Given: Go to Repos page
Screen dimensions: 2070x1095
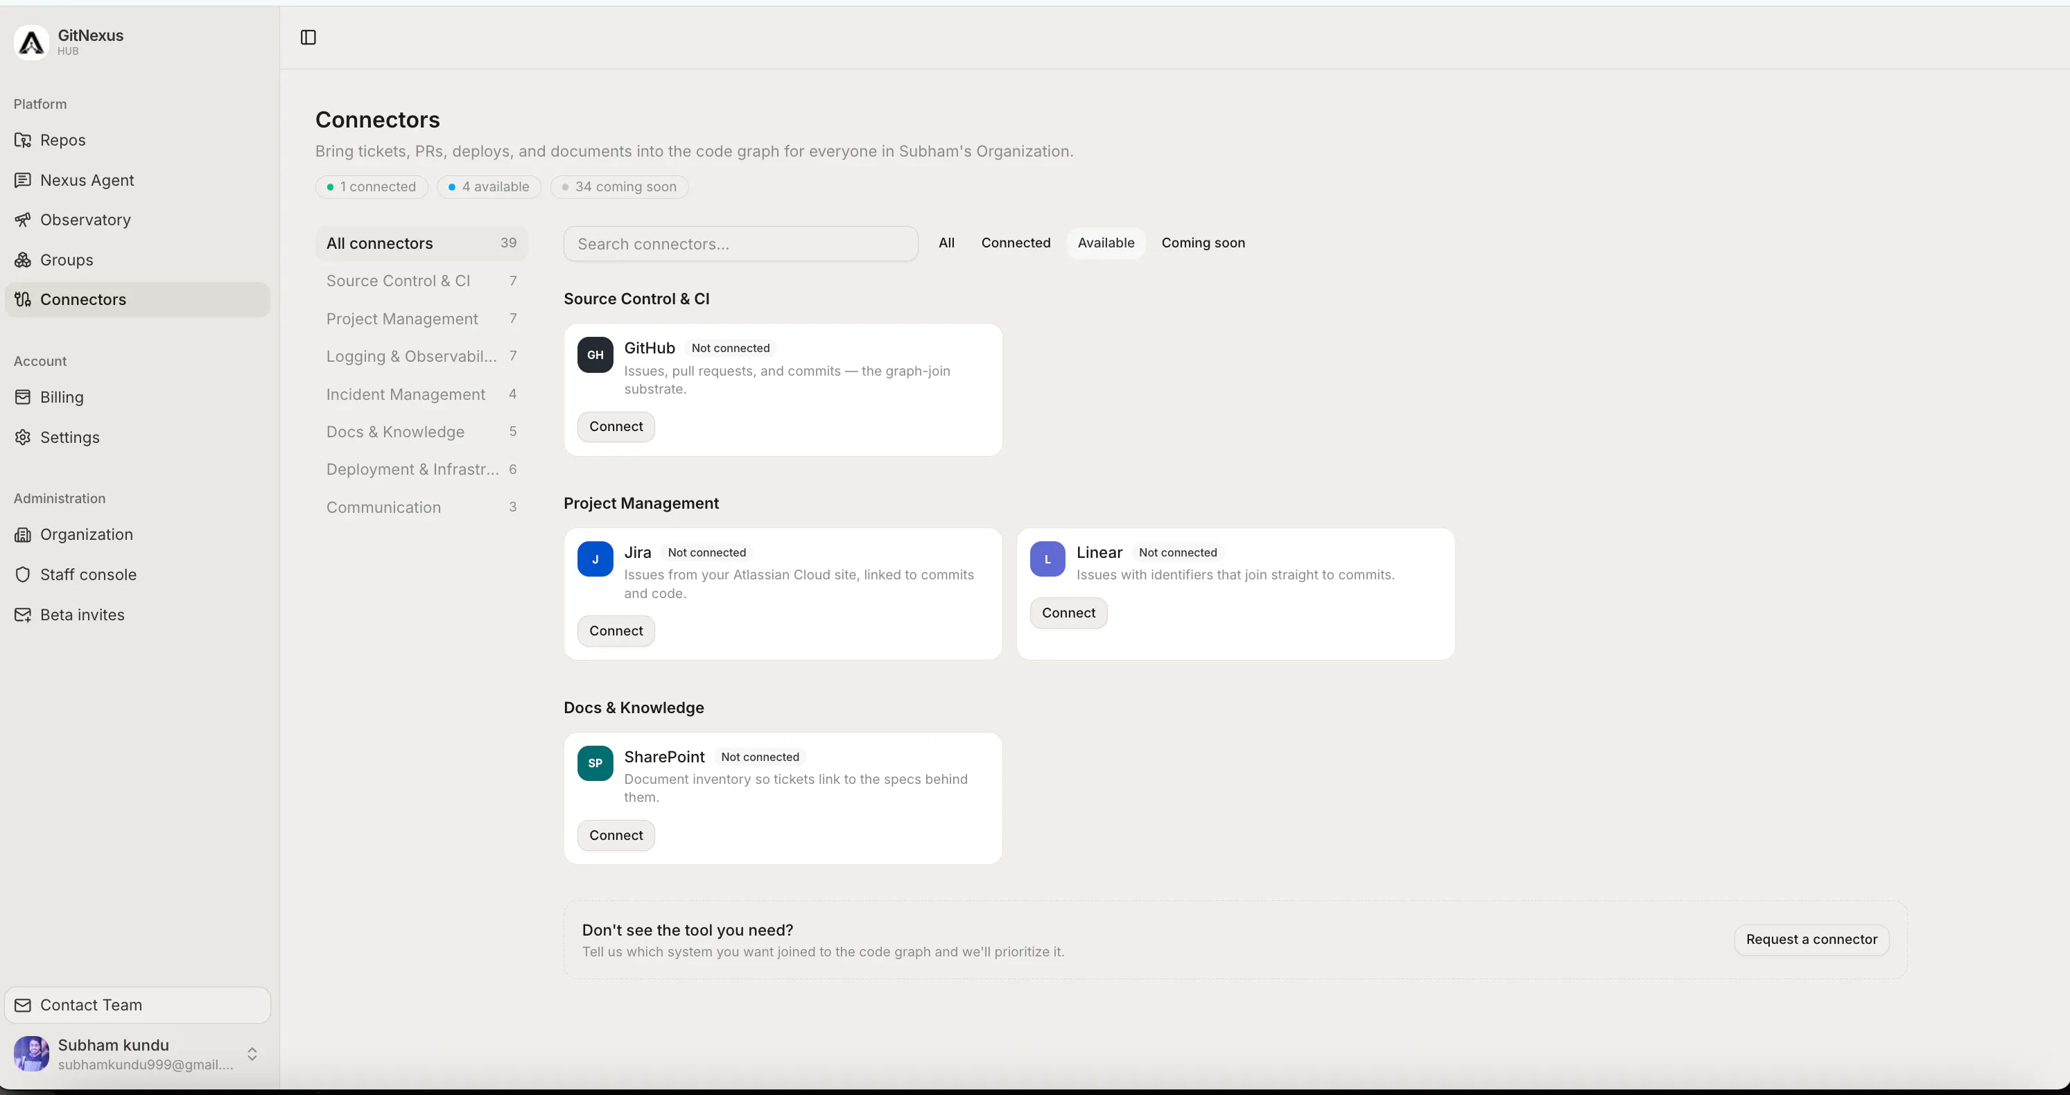Looking at the screenshot, I should click(137, 140).
